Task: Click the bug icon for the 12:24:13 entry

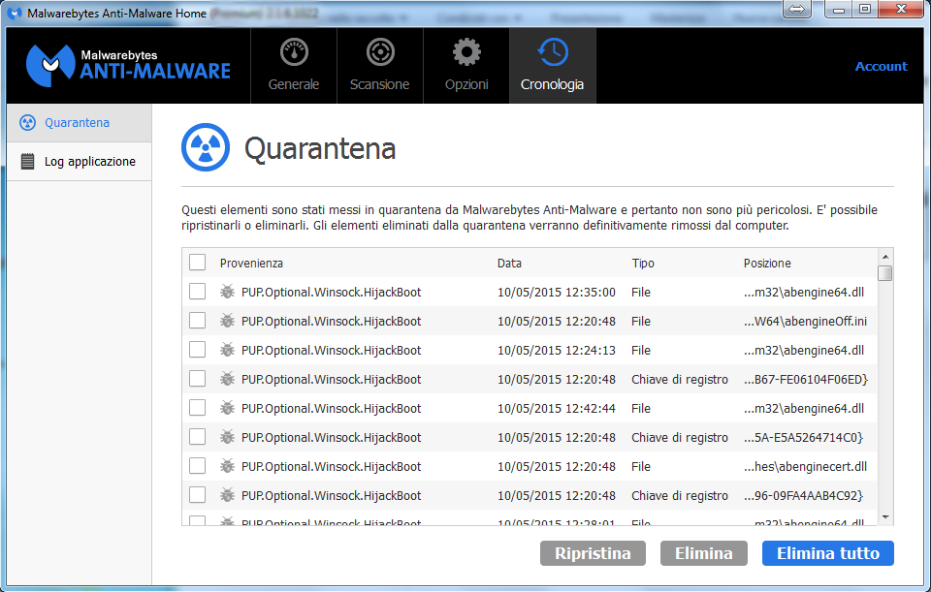Action: [227, 350]
